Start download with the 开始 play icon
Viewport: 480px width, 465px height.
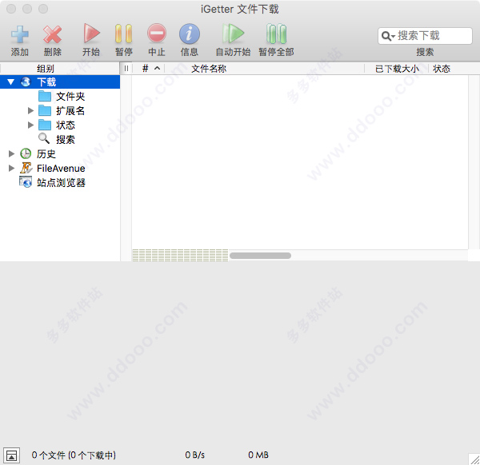tap(91, 33)
